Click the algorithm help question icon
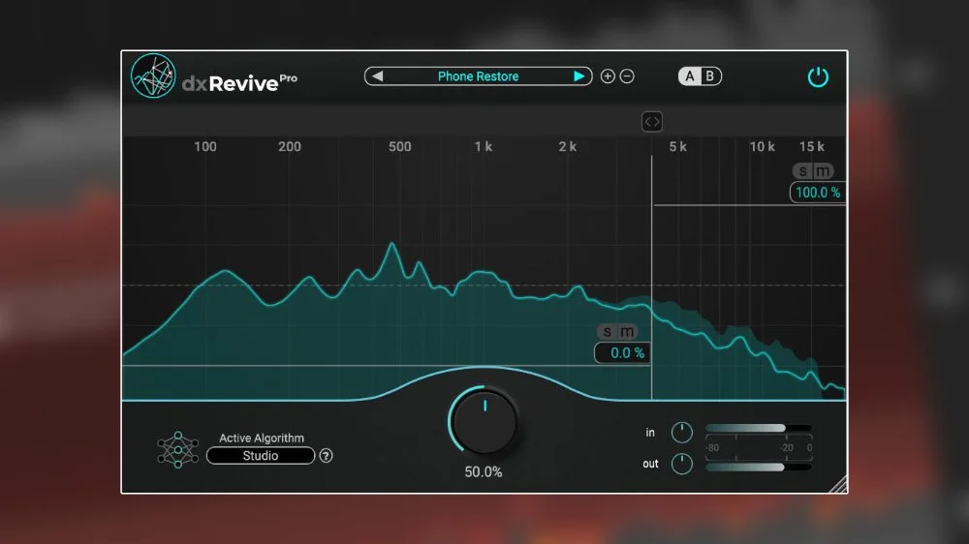The height and width of the screenshot is (544, 969). pyautogui.click(x=326, y=456)
